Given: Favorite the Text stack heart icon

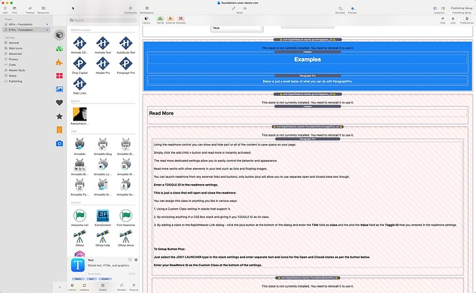Looking at the screenshot, I should 130,260.
